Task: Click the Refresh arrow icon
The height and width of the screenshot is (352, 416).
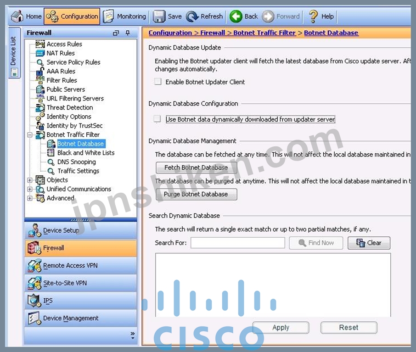Action: point(192,17)
